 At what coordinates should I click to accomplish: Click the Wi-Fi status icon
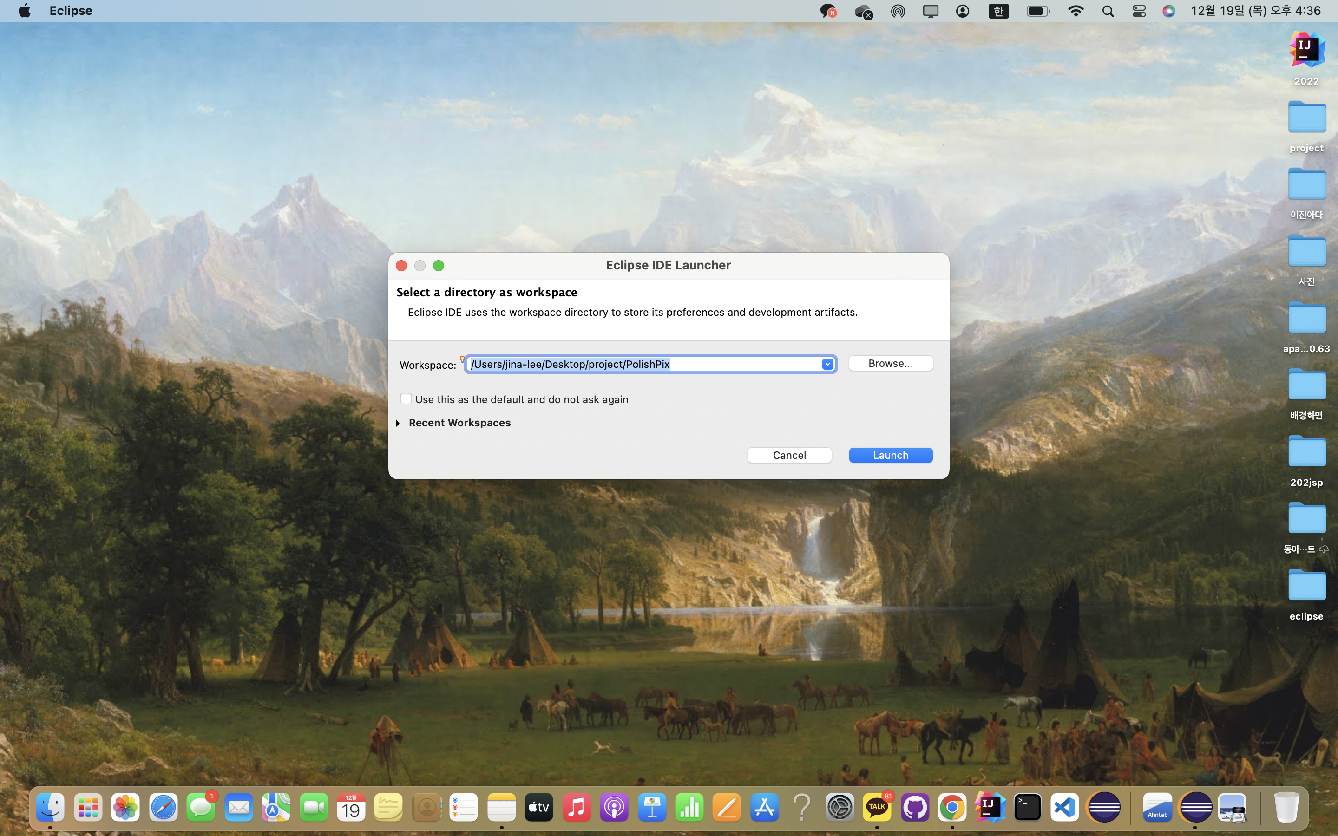click(x=1076, y=11)
